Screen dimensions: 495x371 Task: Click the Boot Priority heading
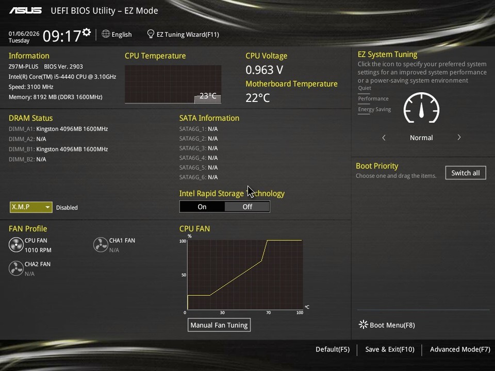(377, 166)
